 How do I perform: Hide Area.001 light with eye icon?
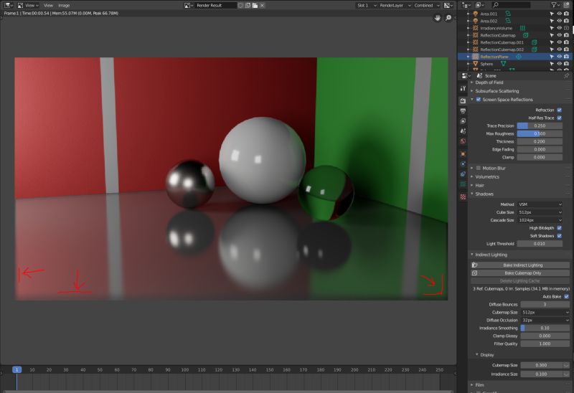pyautogui.click(x=560, y=14)
